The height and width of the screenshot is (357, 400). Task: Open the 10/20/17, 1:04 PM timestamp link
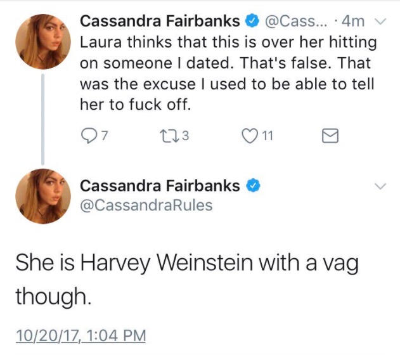[x=80, y=334]
